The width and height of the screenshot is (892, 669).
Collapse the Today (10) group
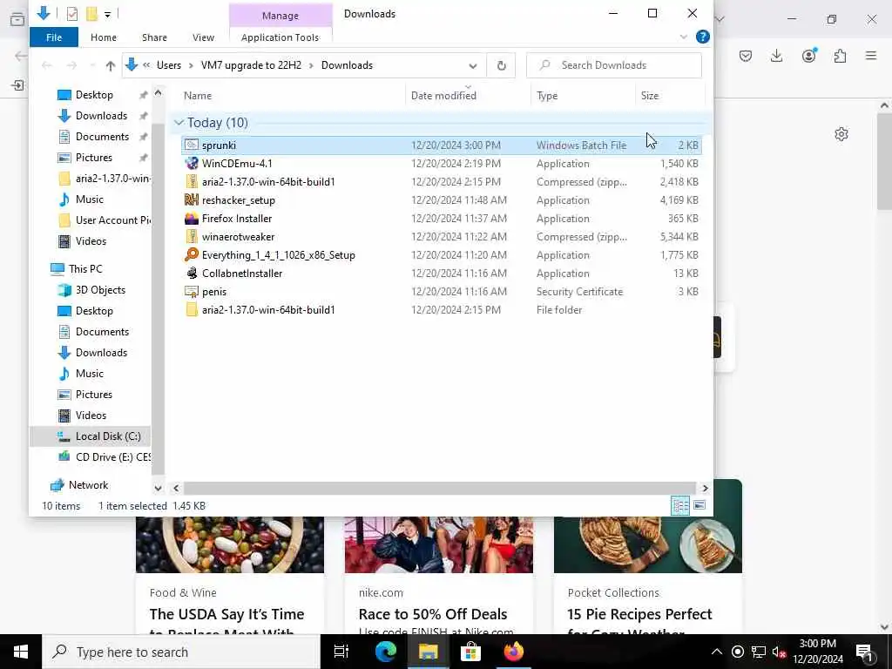point(179,123)
